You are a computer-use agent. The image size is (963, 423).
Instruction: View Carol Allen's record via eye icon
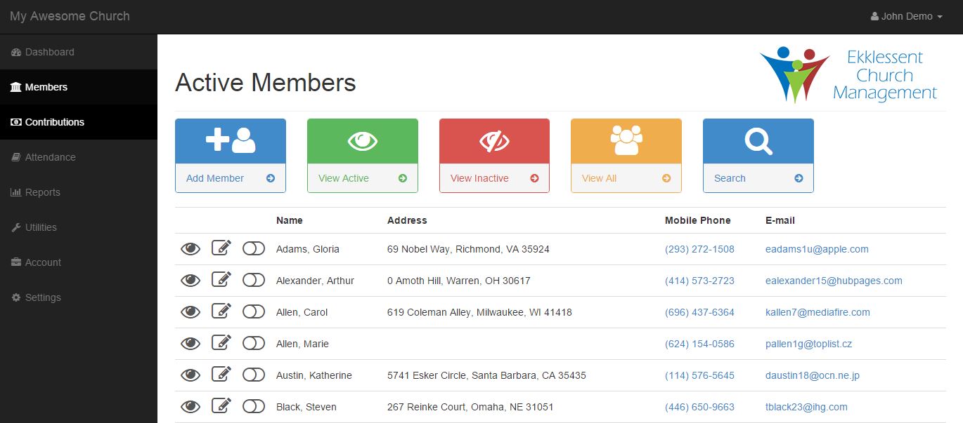(x=190, y=312)
